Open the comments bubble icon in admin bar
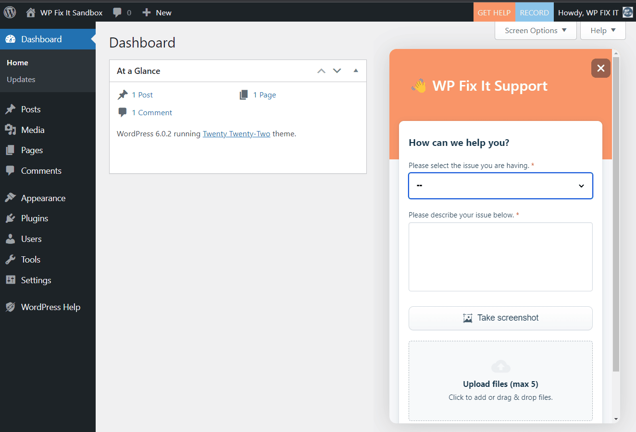636x432 pixels. [x=117, y=12]
